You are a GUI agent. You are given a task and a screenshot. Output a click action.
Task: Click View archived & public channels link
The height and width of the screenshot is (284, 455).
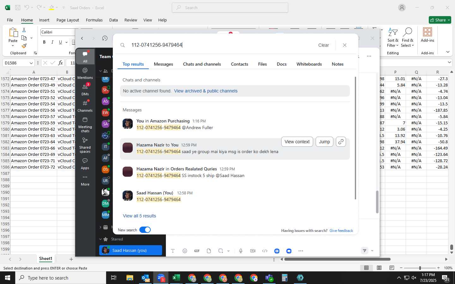point(206,91)
